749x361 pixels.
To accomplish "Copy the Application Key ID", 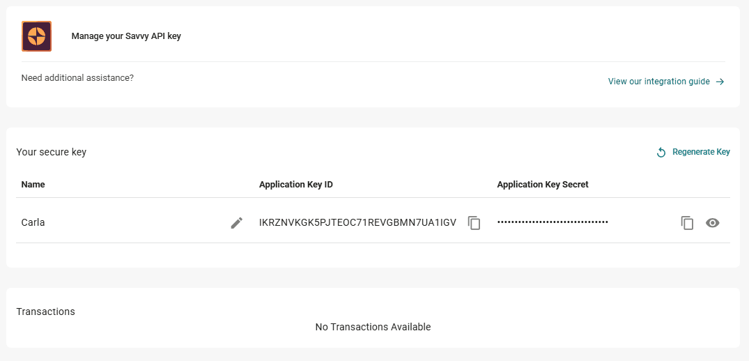I will point(474,223).
